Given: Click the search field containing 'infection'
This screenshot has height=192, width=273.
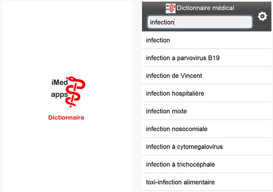Looking at the screenshot, I should point(200,22).
